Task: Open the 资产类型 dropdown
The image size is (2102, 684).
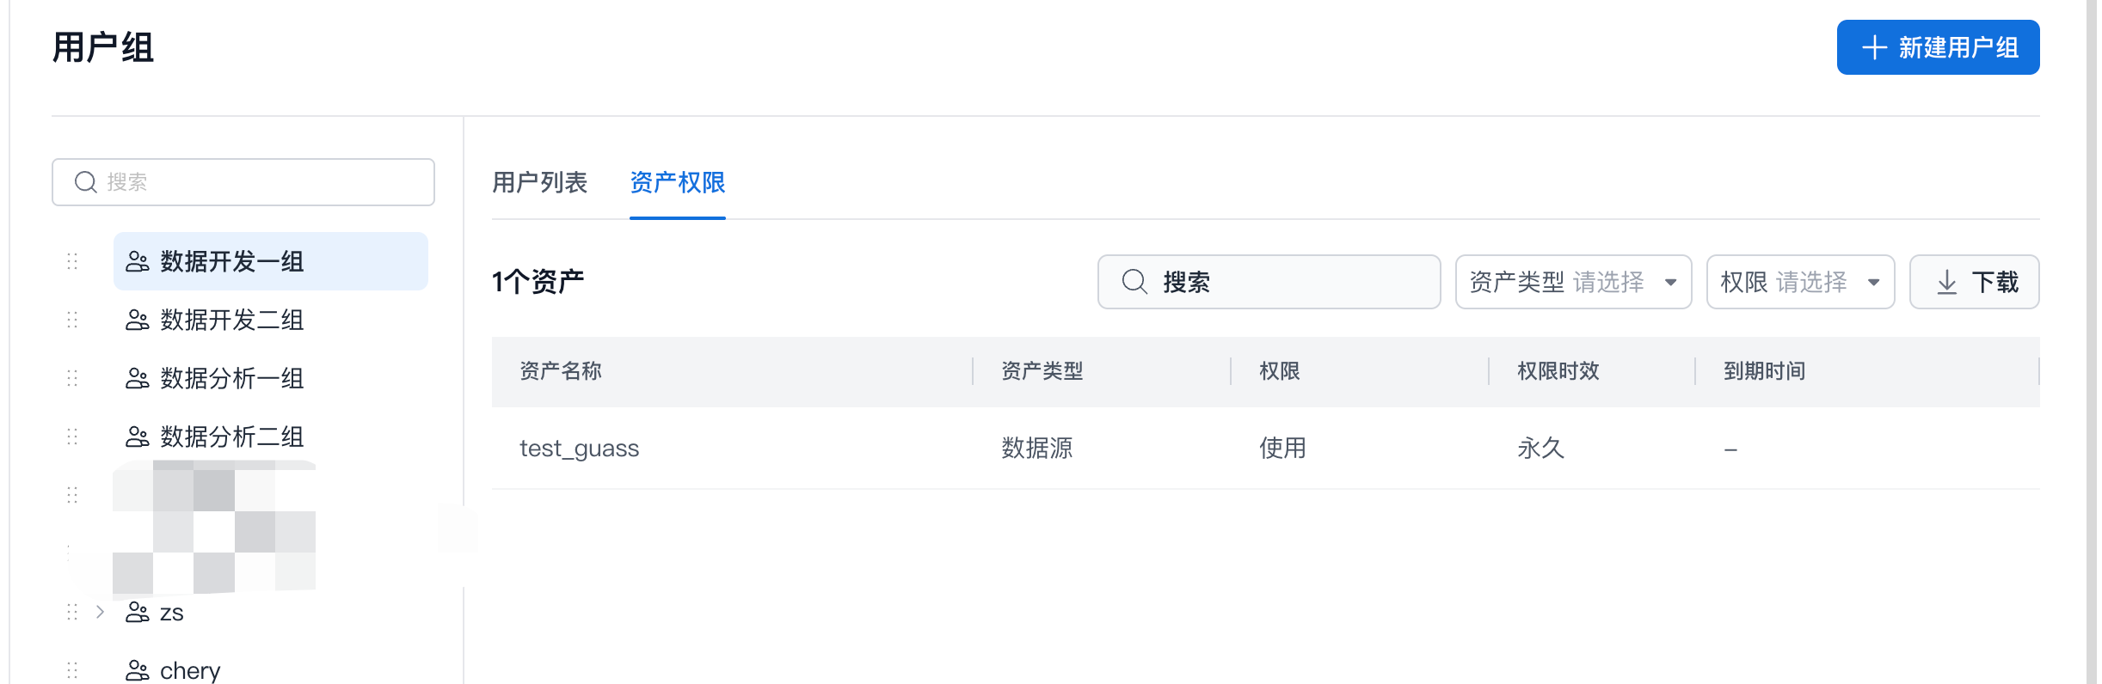Action: coord(1572,282)
